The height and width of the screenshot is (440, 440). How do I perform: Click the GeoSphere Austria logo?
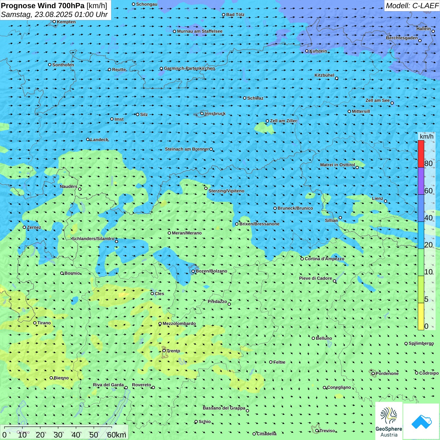[389, 421]
